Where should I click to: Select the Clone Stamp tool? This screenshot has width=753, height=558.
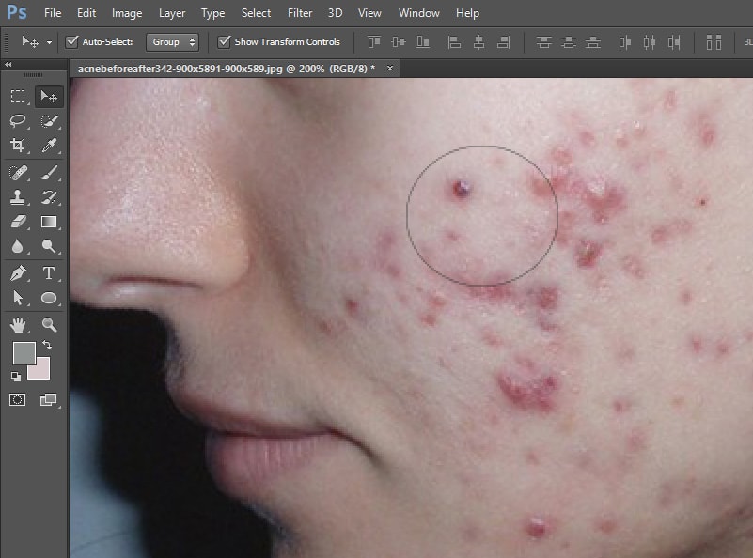[x=18, y=197]
